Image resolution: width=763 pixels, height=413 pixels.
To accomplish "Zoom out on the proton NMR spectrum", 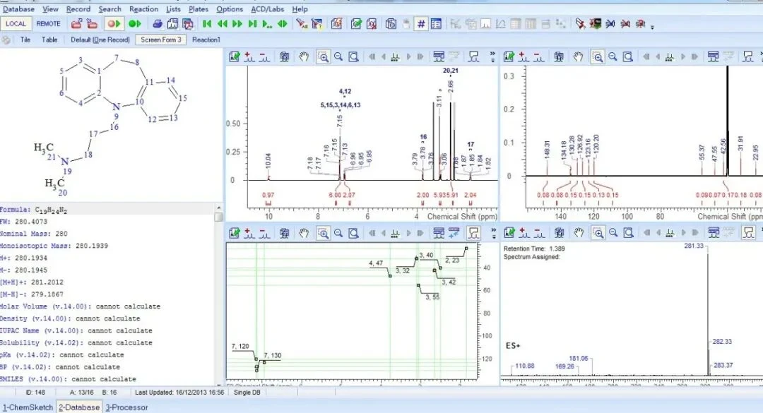I will [x=338, y=57].
